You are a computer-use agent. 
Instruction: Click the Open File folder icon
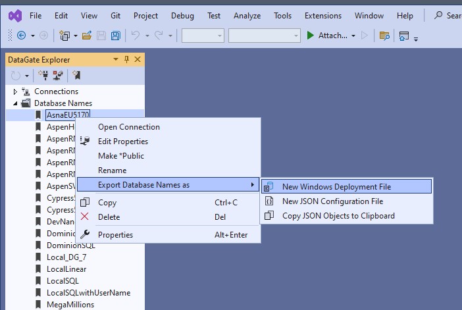(87, 36)
